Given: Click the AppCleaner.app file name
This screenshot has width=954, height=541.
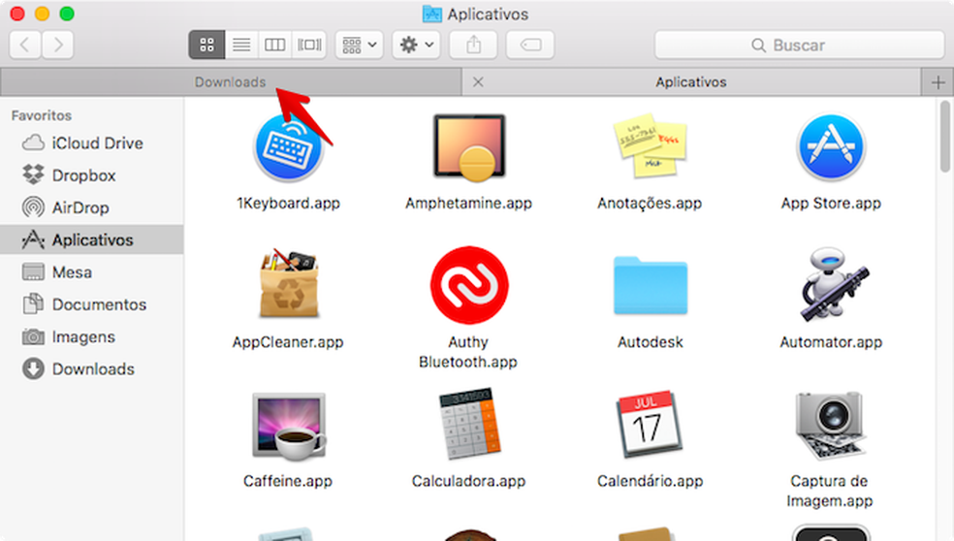Looking at the screenshot, I should point(288,342).
